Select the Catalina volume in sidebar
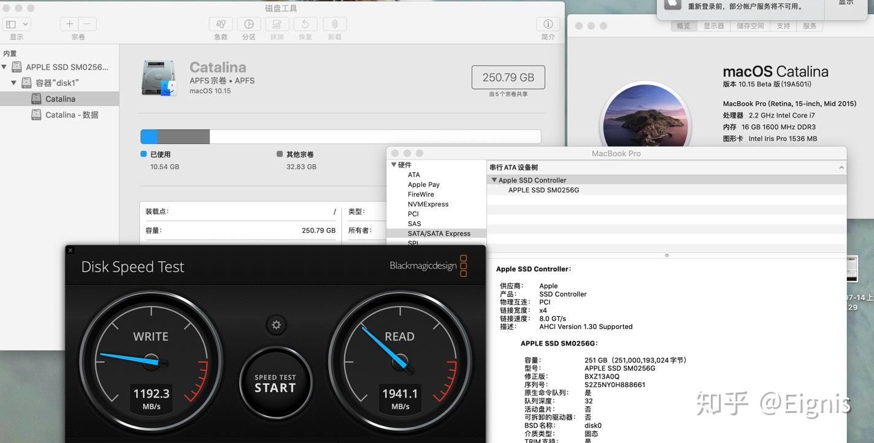This screenshot has width=874, height=443. tap(59, 99)
